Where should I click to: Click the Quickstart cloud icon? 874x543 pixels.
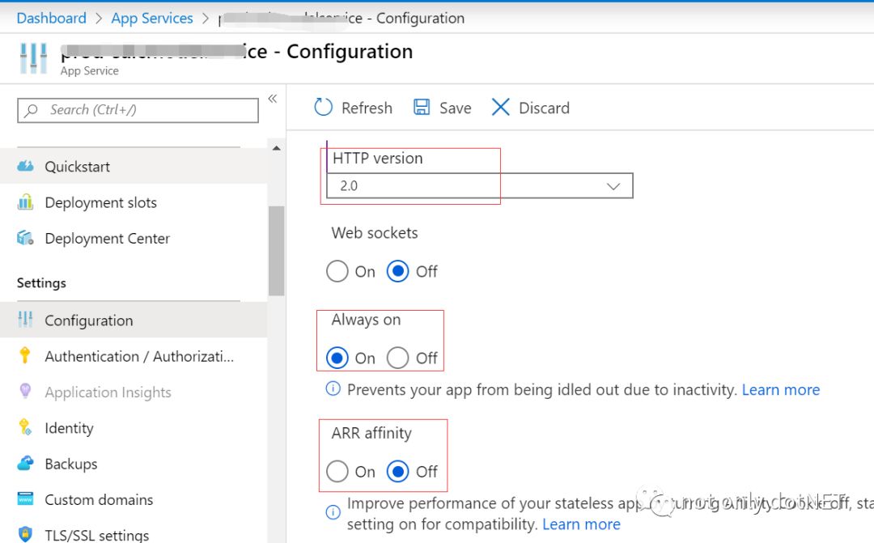[25, 166]
